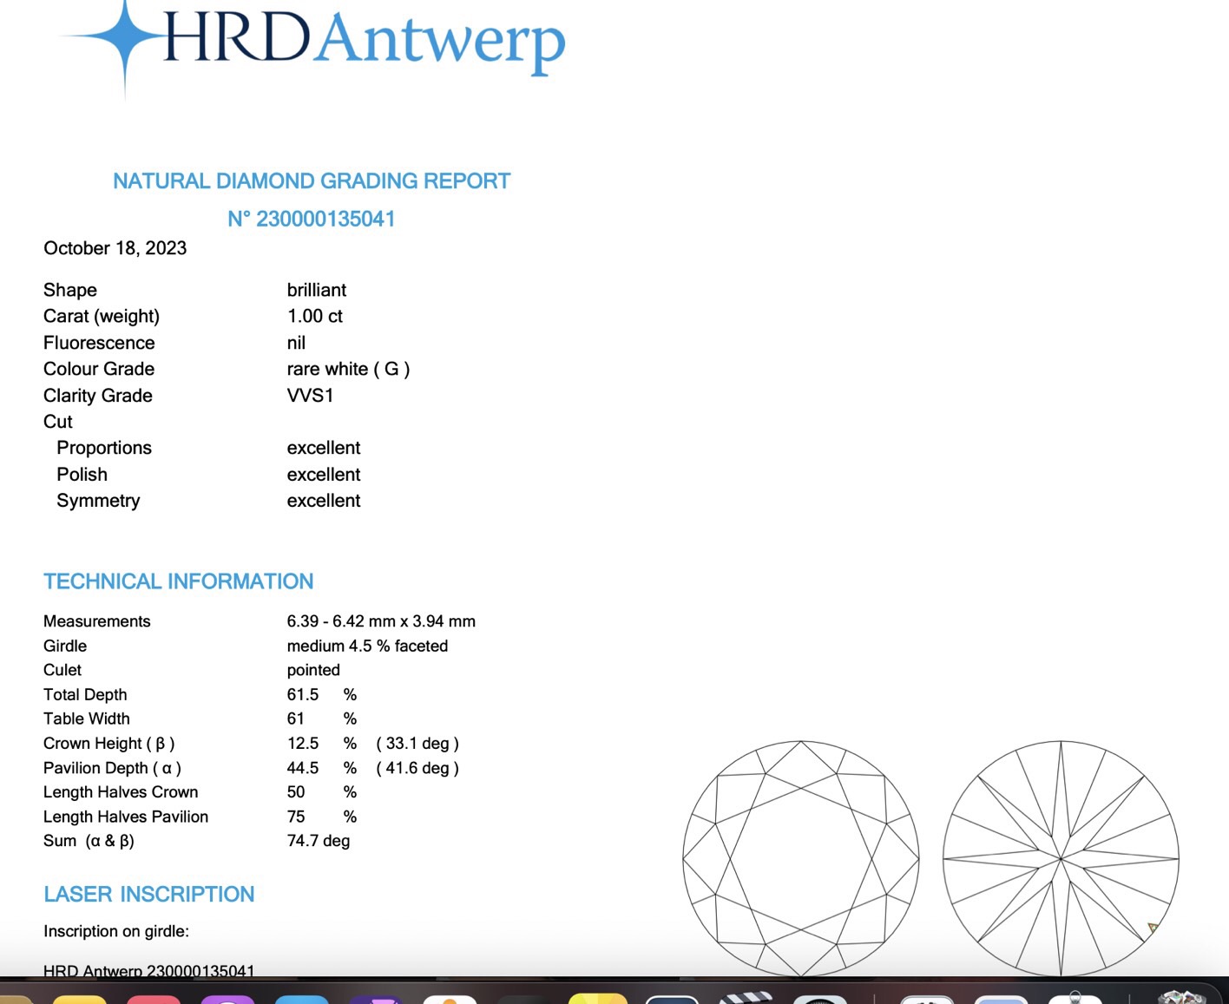
Task: Click the crown facet diagram
Action: click(x=801, y=858)
